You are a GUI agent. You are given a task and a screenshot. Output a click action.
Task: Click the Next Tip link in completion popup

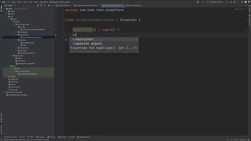click(95, 52)
